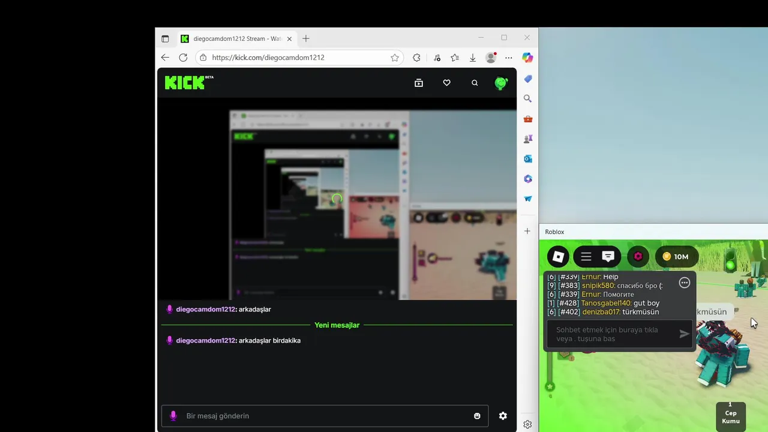Open Copilot in the Edge sidebar
This screenshot has width=768, height=432.
click(527, 58)
